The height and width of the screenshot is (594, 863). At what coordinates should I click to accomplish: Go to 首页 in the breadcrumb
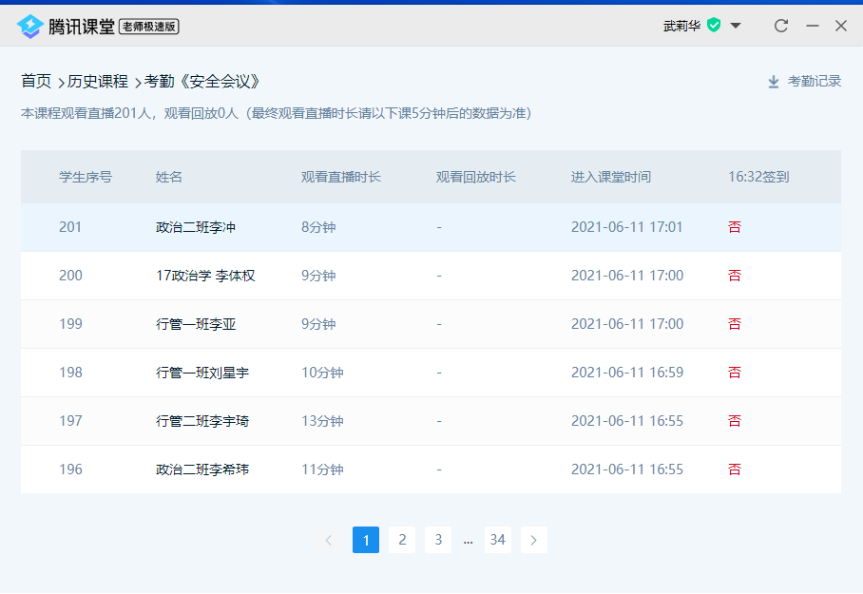click(36, 82)
